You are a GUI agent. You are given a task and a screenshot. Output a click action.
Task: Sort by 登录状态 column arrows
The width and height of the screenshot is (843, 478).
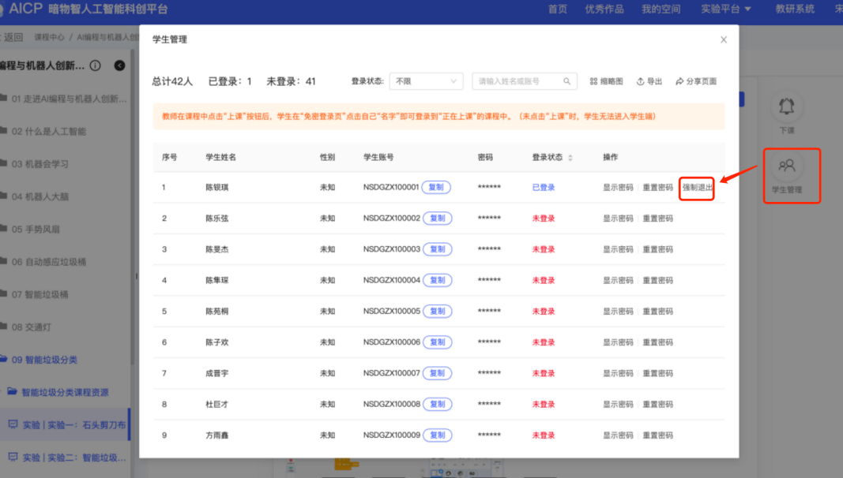pyautogui.click(x=570, y=157)
